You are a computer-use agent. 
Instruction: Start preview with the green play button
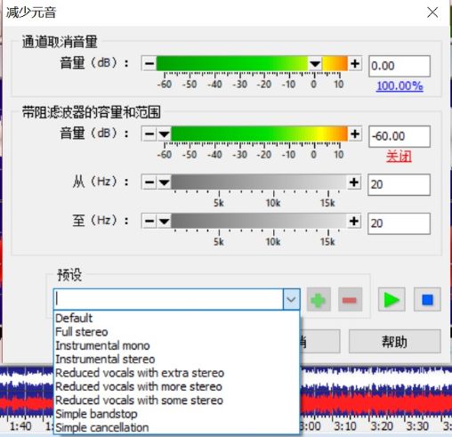(x=391, y=300)
